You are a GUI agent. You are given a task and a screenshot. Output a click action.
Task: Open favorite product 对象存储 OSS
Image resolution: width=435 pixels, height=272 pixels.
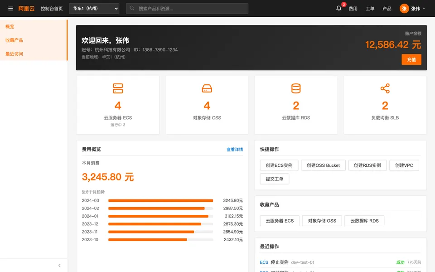tap(322, 221)
